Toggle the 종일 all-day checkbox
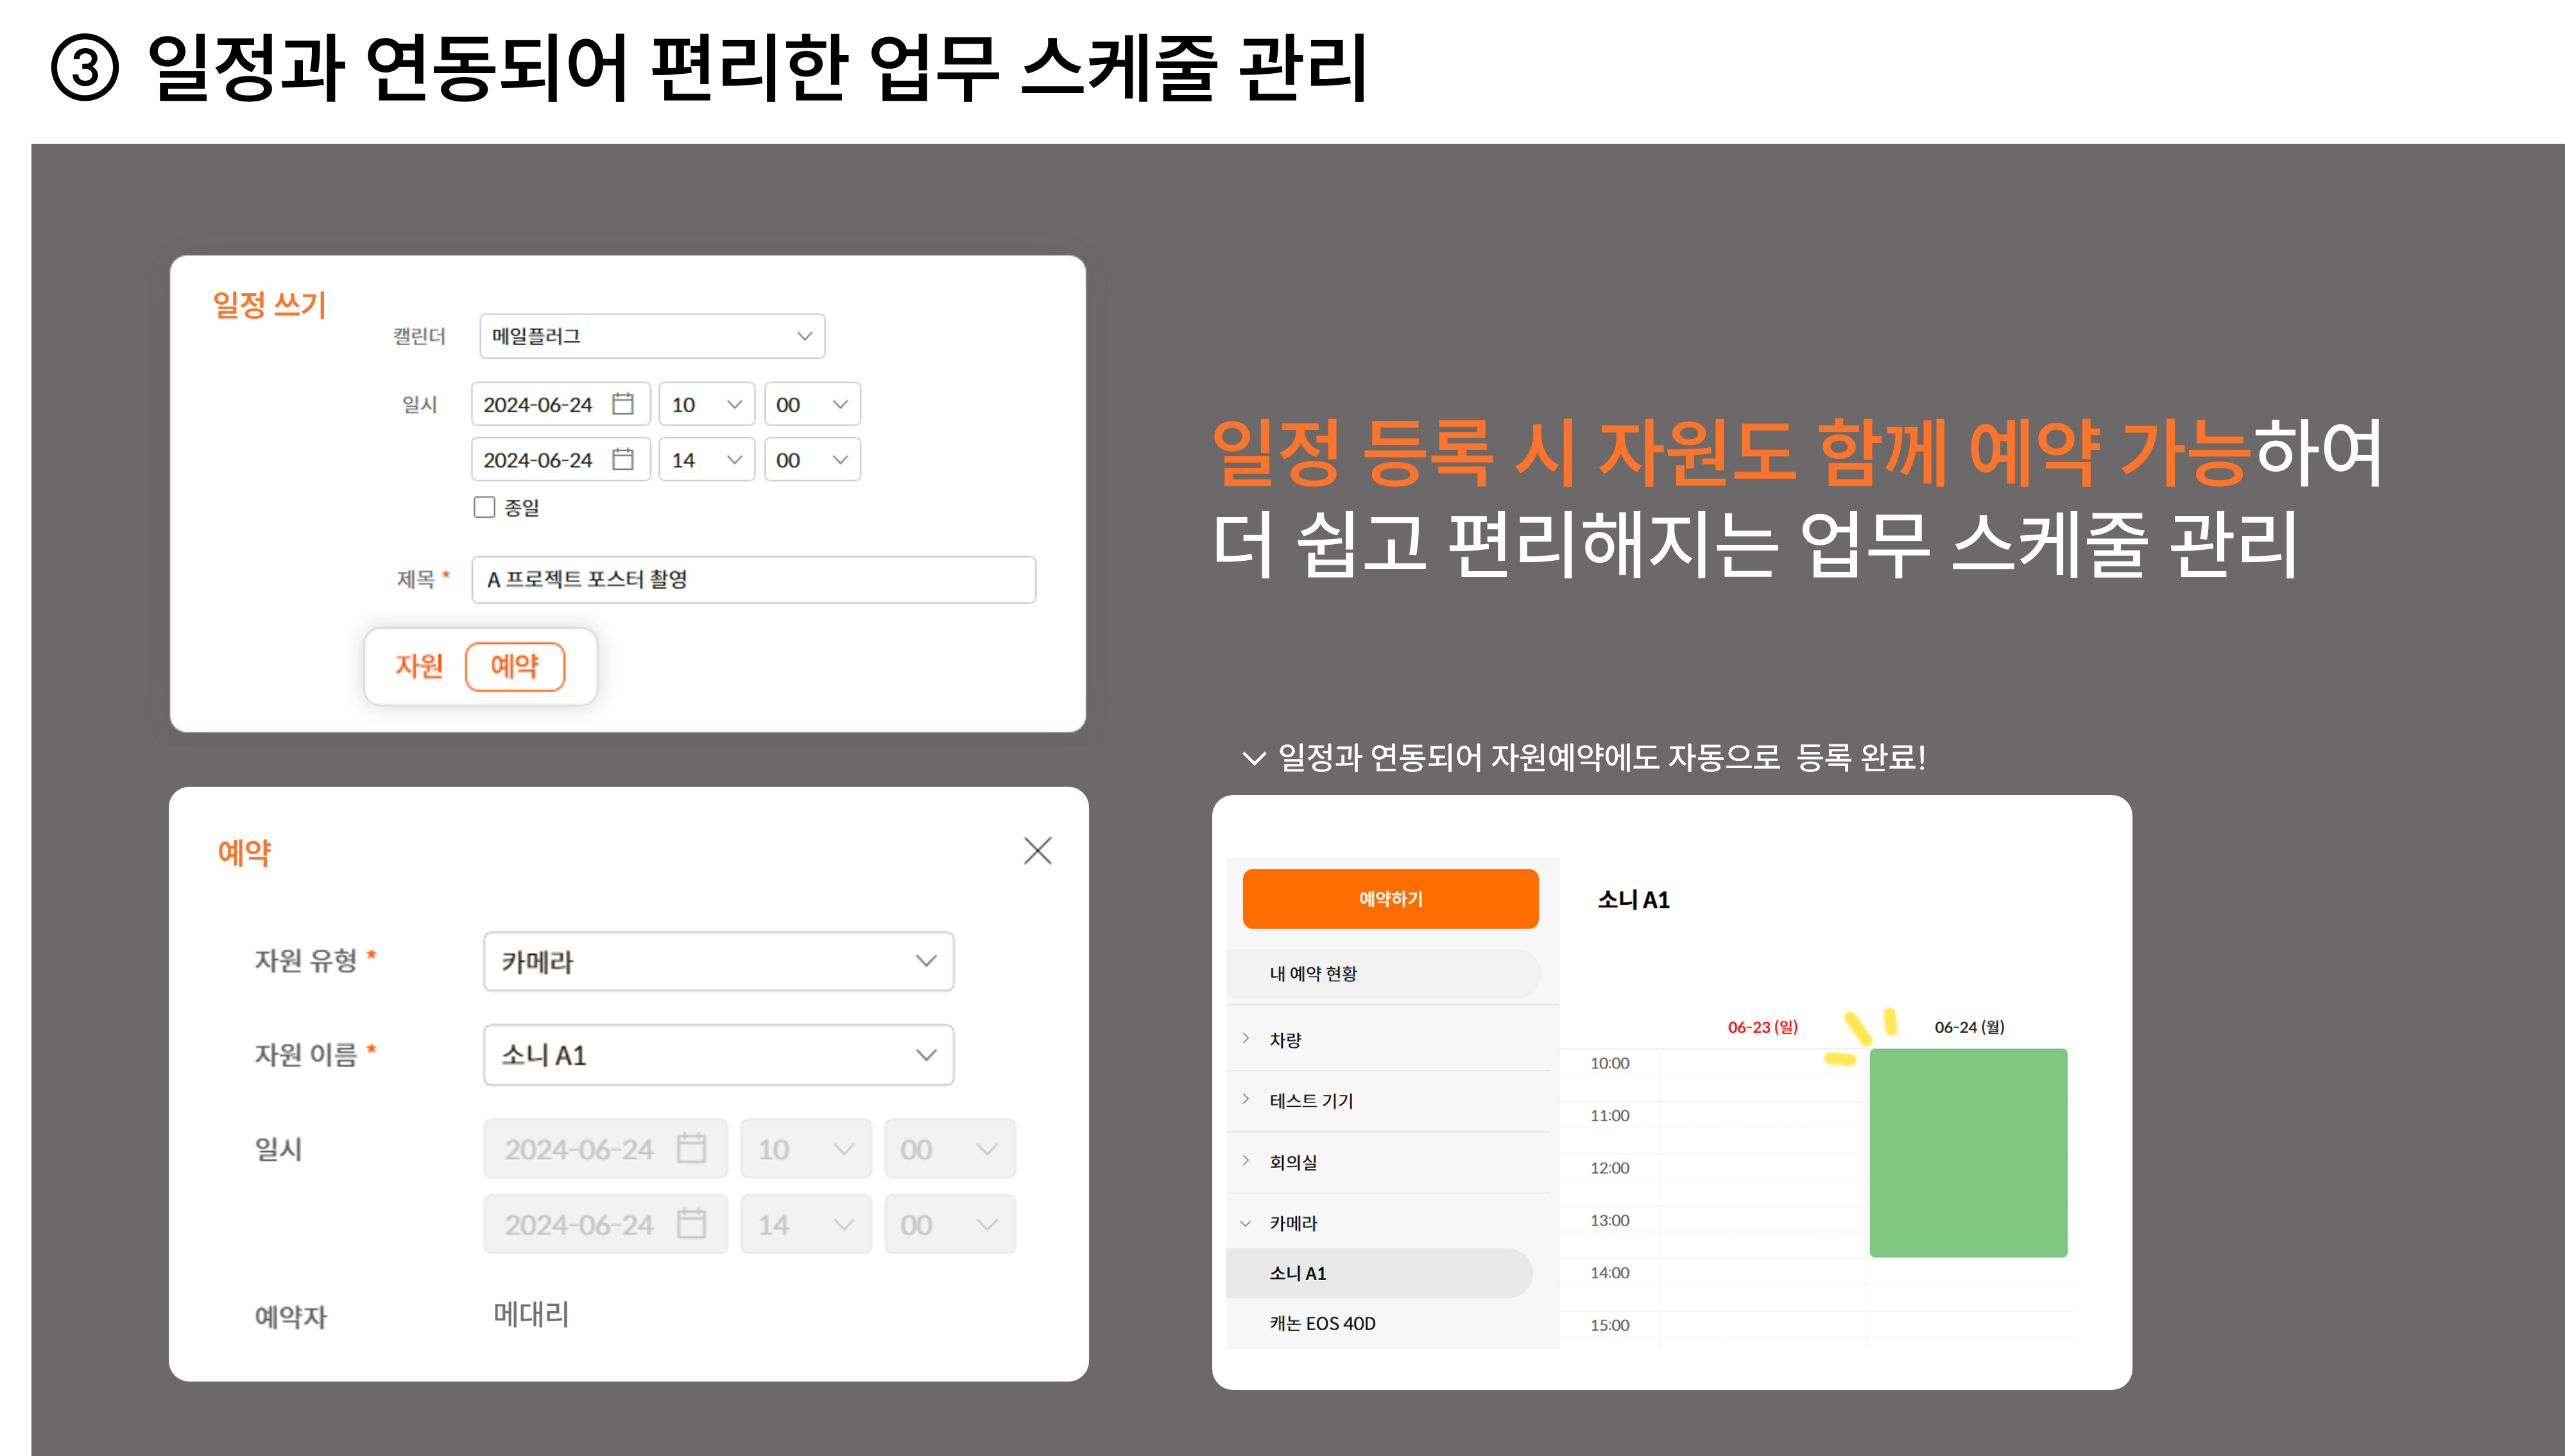Viewport: 2565px width, 1456px height. coord(485,507)
